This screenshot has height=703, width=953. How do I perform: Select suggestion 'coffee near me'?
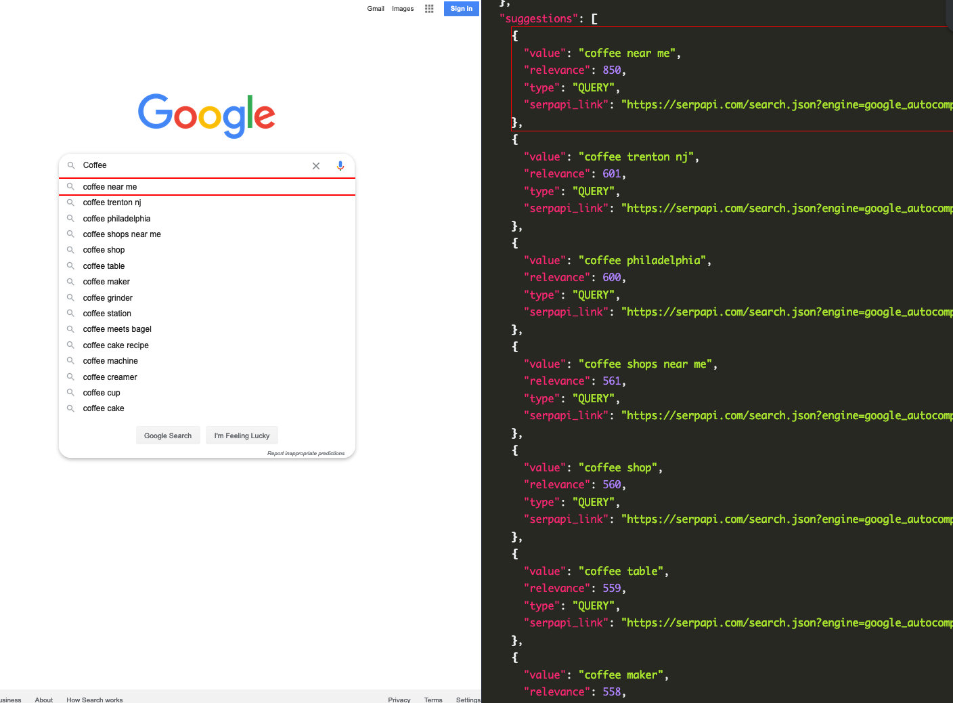point(207,187)
